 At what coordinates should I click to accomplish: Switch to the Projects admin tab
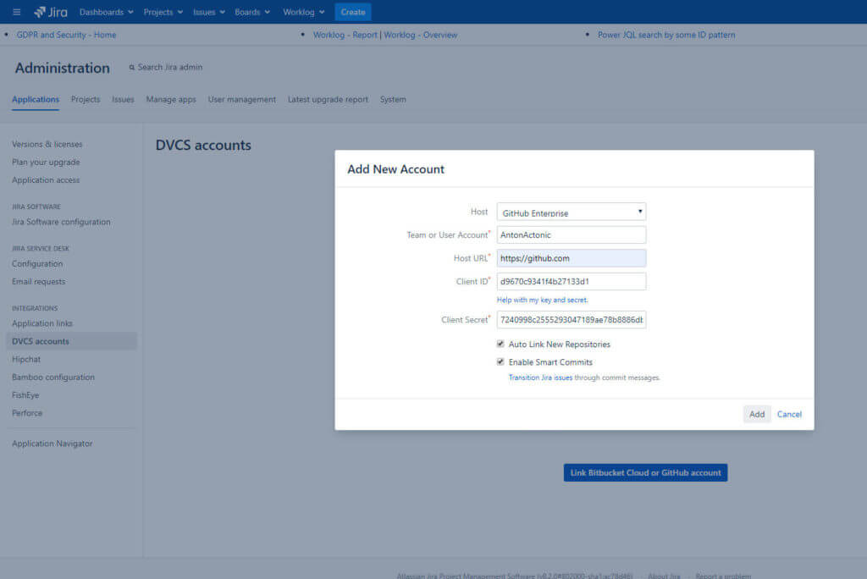[86, 100]
